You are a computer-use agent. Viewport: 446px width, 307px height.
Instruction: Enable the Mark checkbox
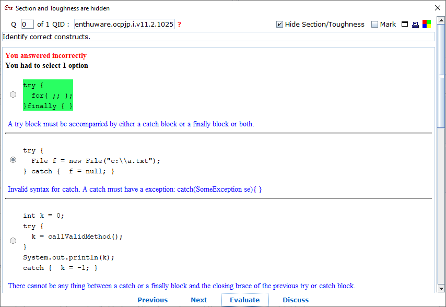374,25
